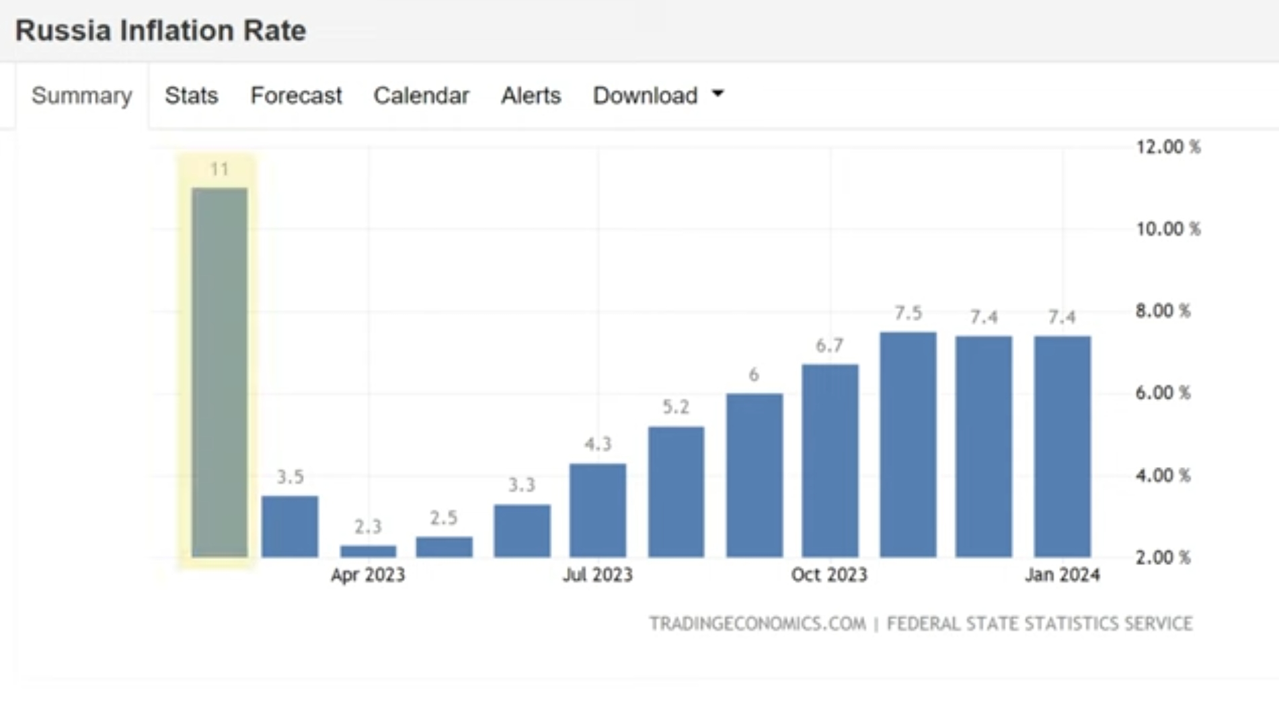
Task: Select the bar labeled 2.5
Action: [x=444, y=547]
